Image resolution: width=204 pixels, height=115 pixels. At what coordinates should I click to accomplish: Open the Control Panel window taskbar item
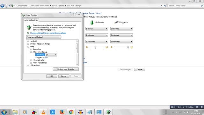pos(99,112)
